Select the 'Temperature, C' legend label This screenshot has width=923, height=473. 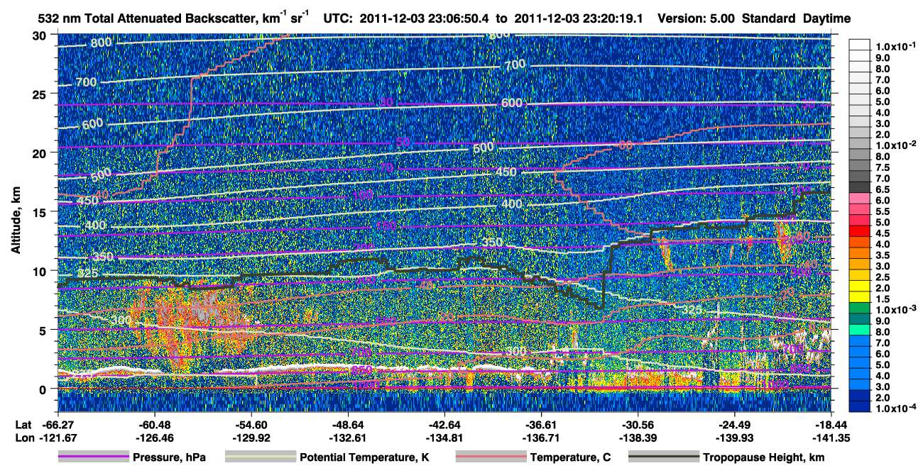tap(570, 457)
